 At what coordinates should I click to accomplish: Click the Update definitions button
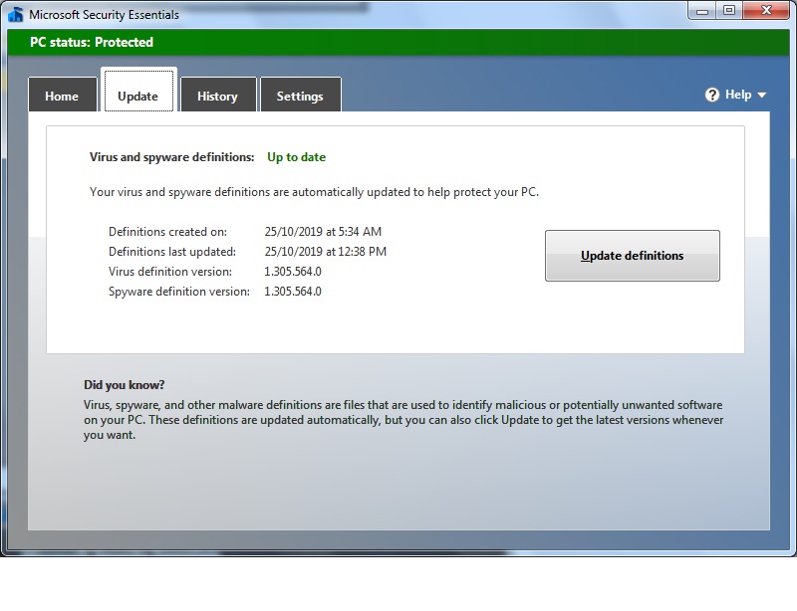click(x=633, y=256)
